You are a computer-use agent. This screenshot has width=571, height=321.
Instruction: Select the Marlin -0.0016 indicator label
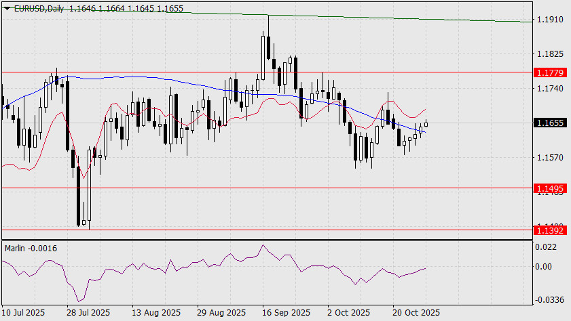point(31,249)
